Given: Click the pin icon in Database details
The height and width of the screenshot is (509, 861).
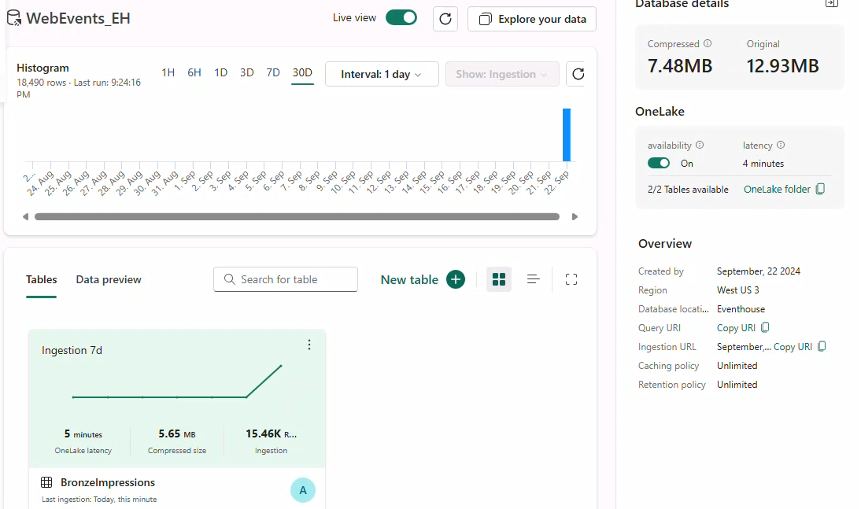Looking at the screenshot, I should click(831, 5).
